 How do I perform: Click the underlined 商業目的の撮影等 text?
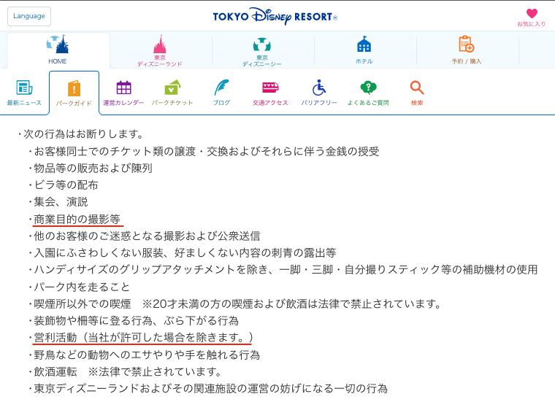pos(77,219)
